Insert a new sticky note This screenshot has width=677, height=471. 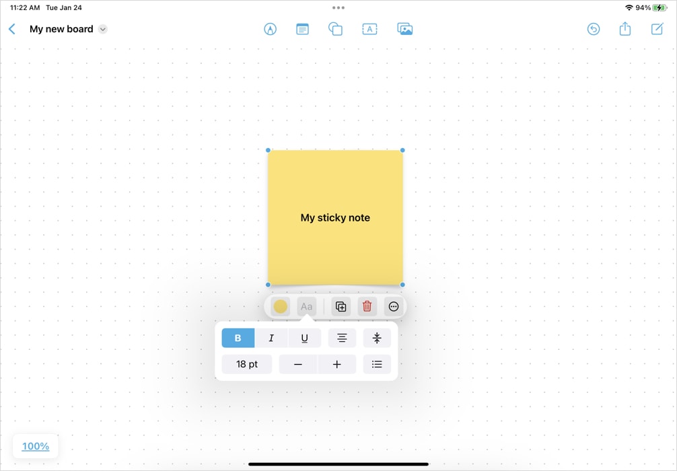(x=301, y=29)
